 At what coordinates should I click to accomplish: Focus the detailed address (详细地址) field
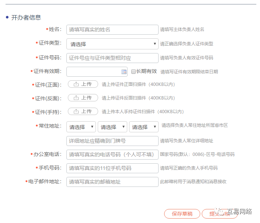tap(112, 141)
